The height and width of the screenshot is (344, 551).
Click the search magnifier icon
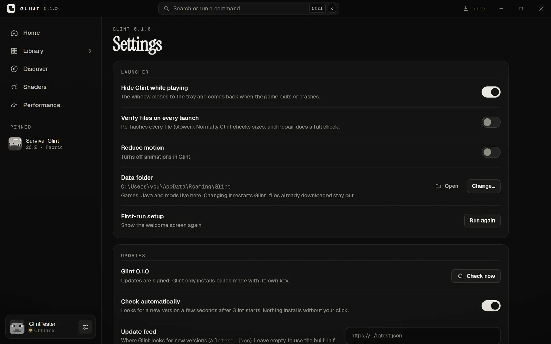166,9
